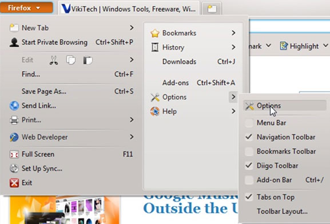Open the orange Firefox menu button

point(26,8)
